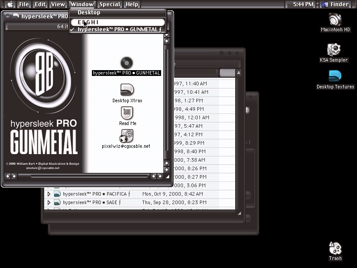The width and height of the screenshot is (357, 268).
Task: Select the Desktop Textures folder icon
Action: (335, 76)
